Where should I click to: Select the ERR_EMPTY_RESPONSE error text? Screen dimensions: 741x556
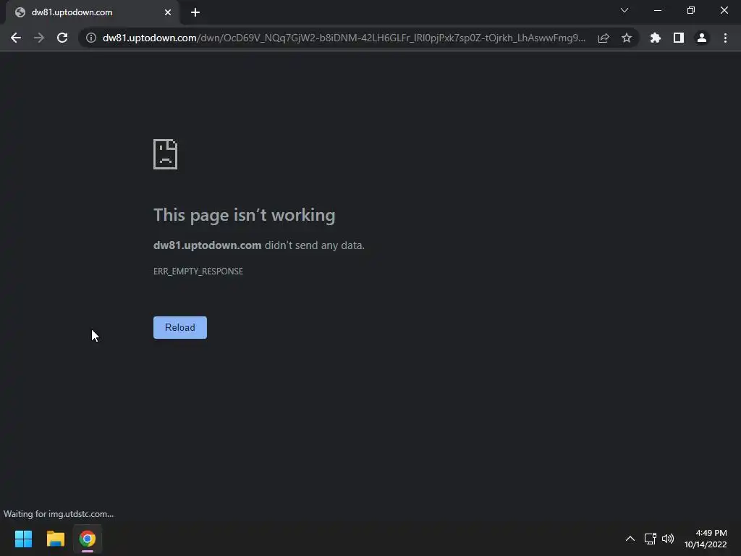tap(198, 271)
